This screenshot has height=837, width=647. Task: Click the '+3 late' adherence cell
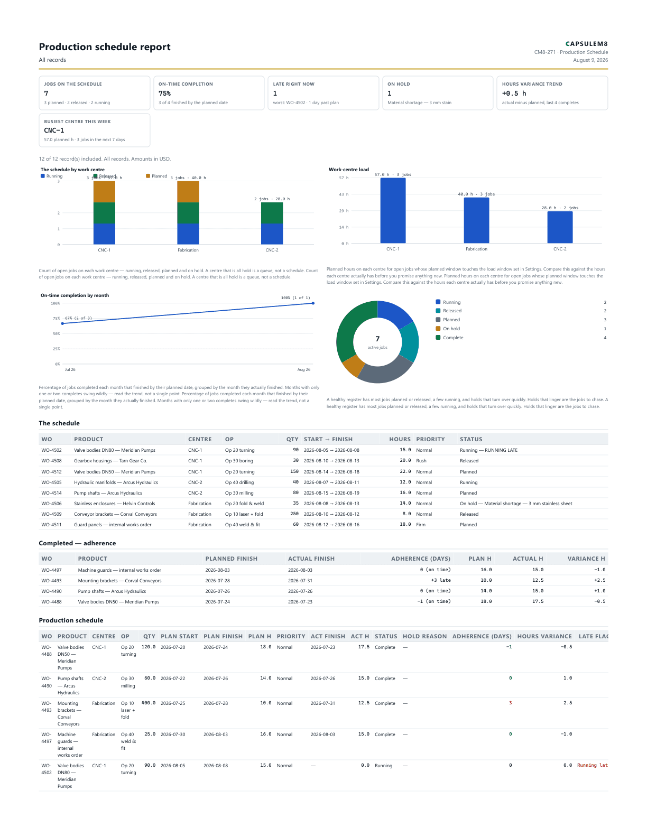click(441, 580)
